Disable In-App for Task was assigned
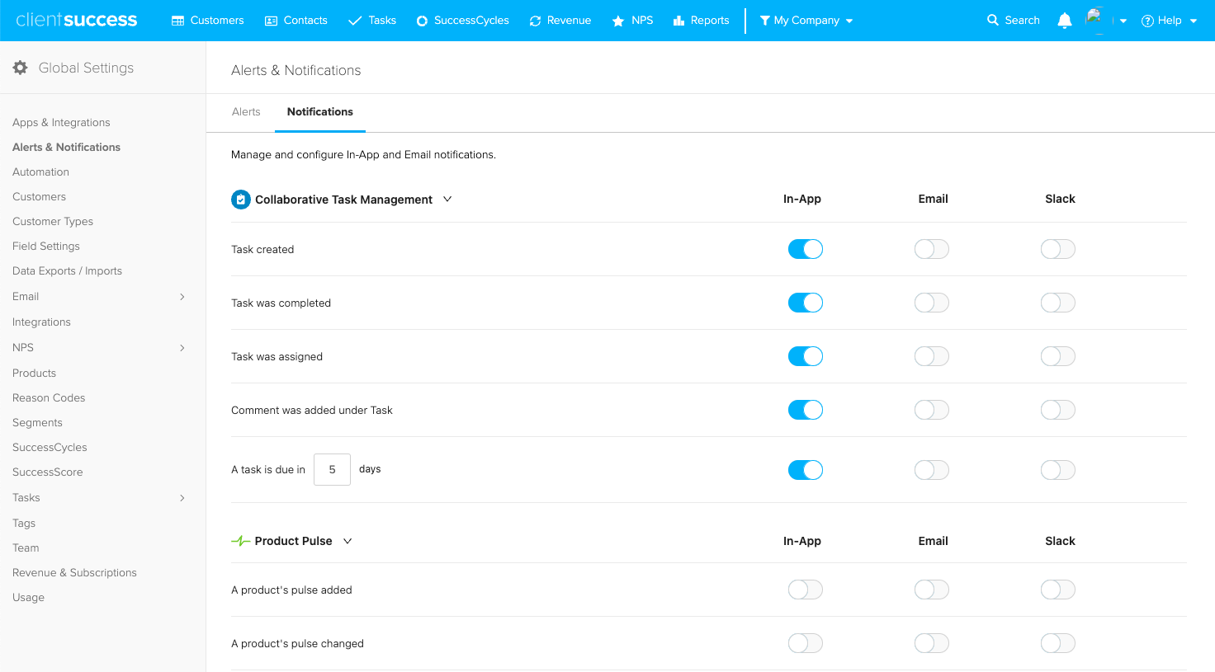This screenshot has width=1215, height=672. click(806, 356)
